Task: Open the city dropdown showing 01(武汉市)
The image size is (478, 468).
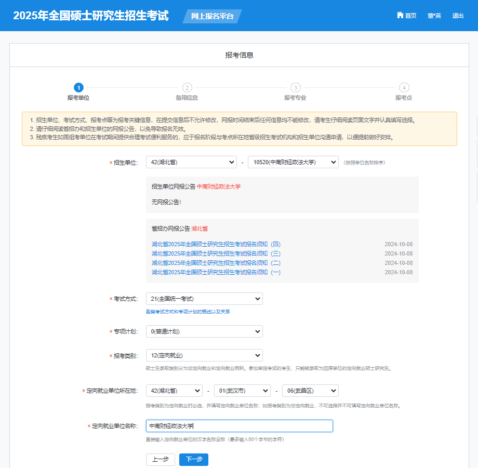Action: 242,391
